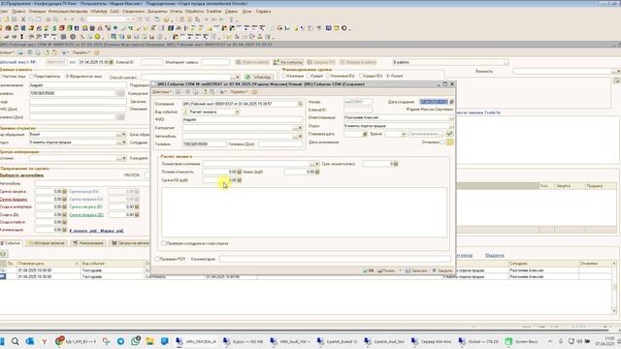The width and height of the screenshot is (621, 349).
Task: Toggle Отменено checkbox in event dialog
Action: point(442,143)
